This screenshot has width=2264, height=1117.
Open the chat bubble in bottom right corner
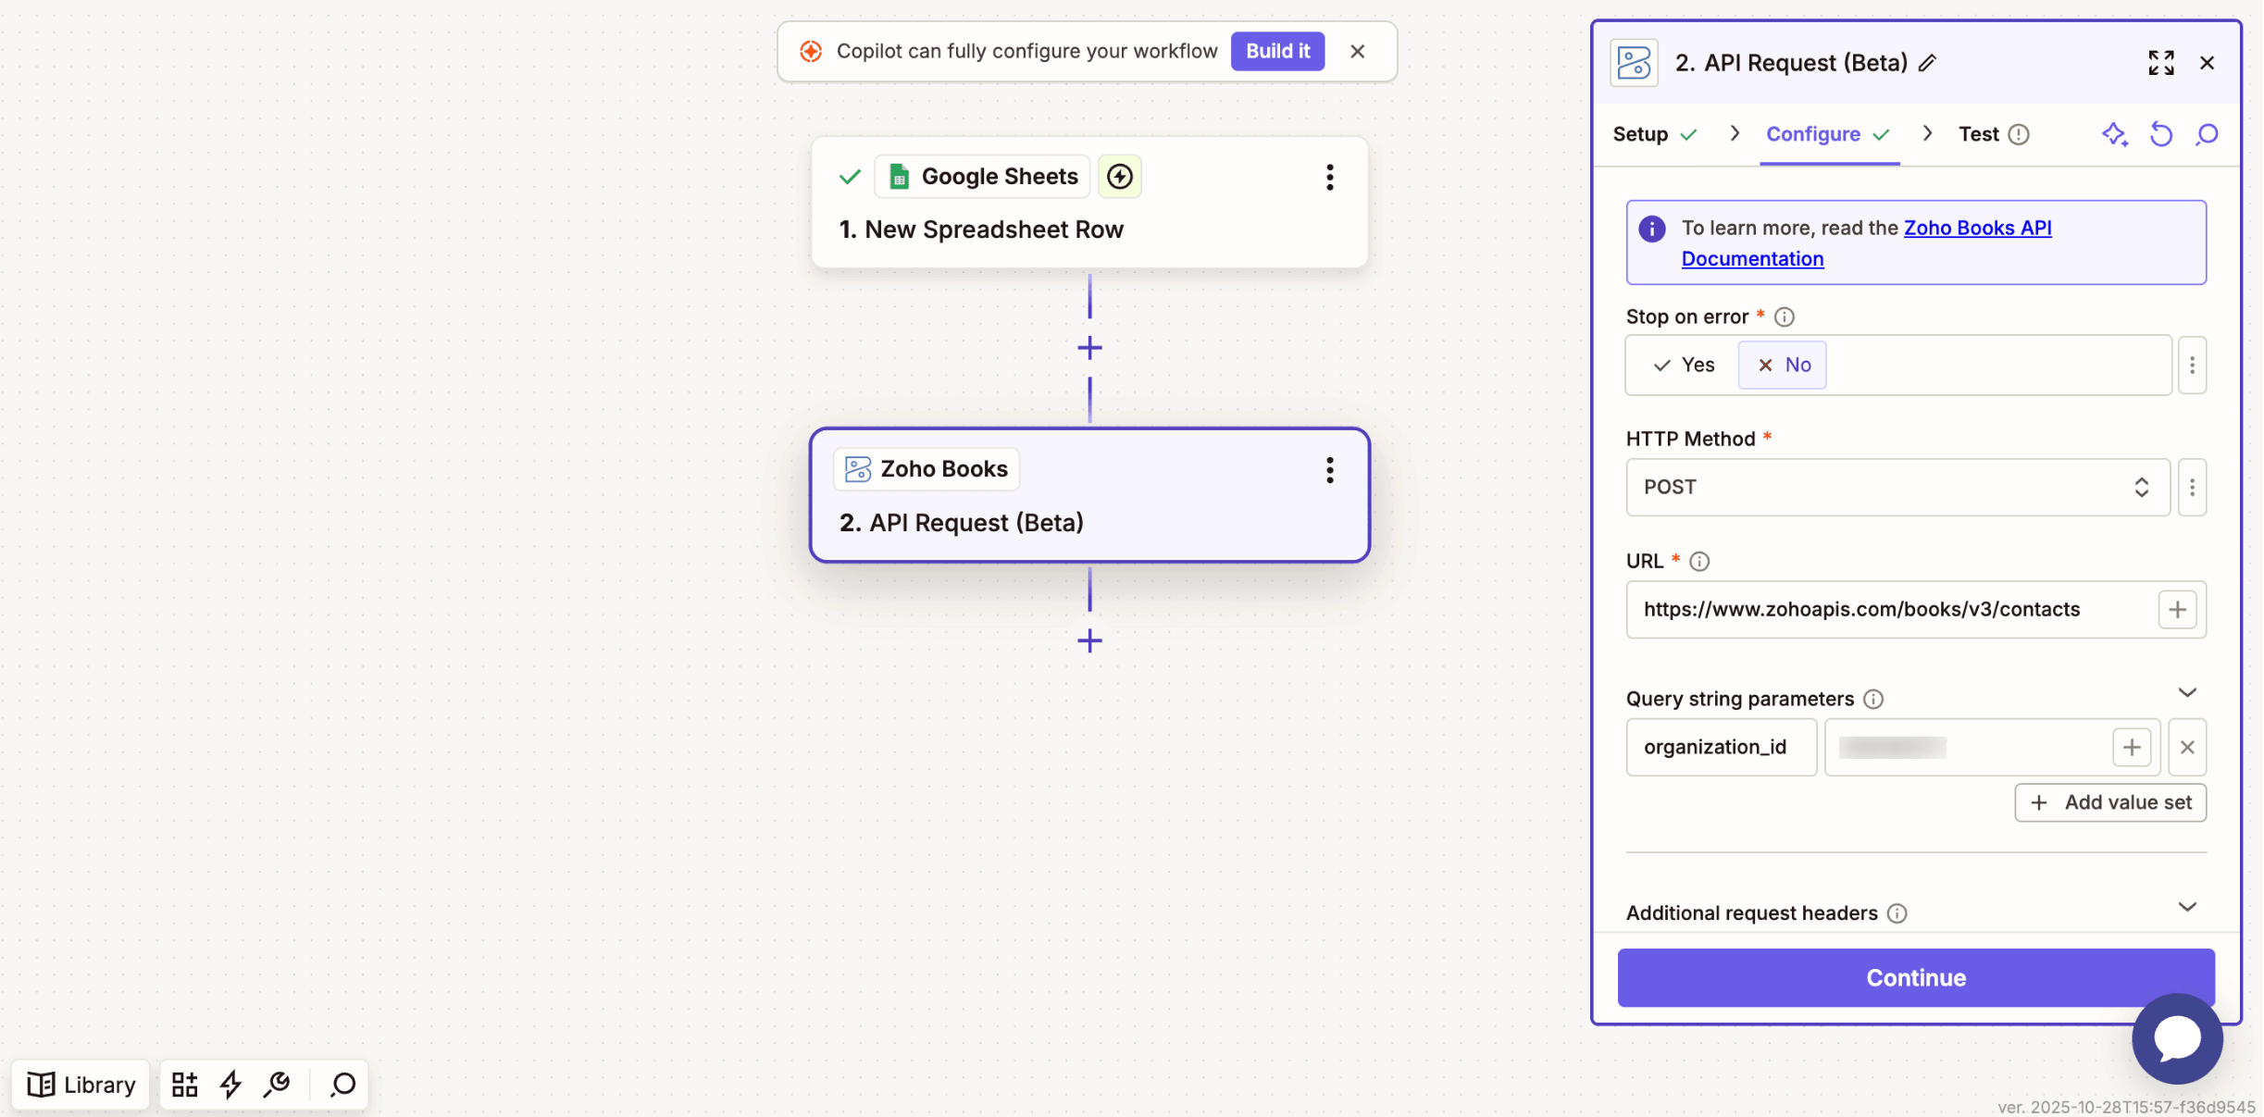tap(2176, 1038)
